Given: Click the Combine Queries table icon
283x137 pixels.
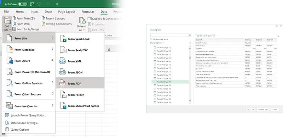Looking at the screenshot, I should tap(9, 105).
